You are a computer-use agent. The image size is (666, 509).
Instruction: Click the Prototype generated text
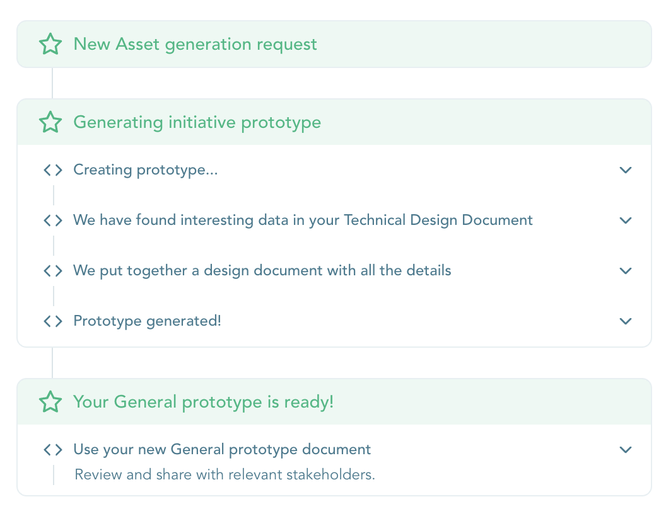[148, 321]
